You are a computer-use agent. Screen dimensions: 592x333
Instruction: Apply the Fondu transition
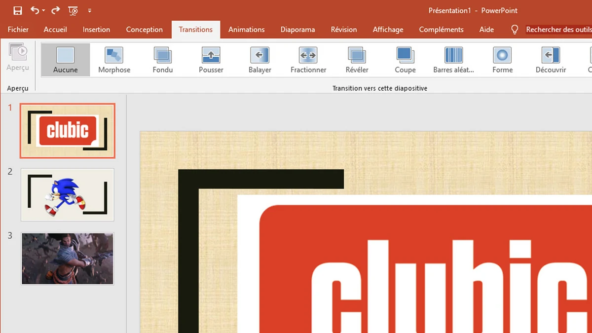click(x=162, y=60)
